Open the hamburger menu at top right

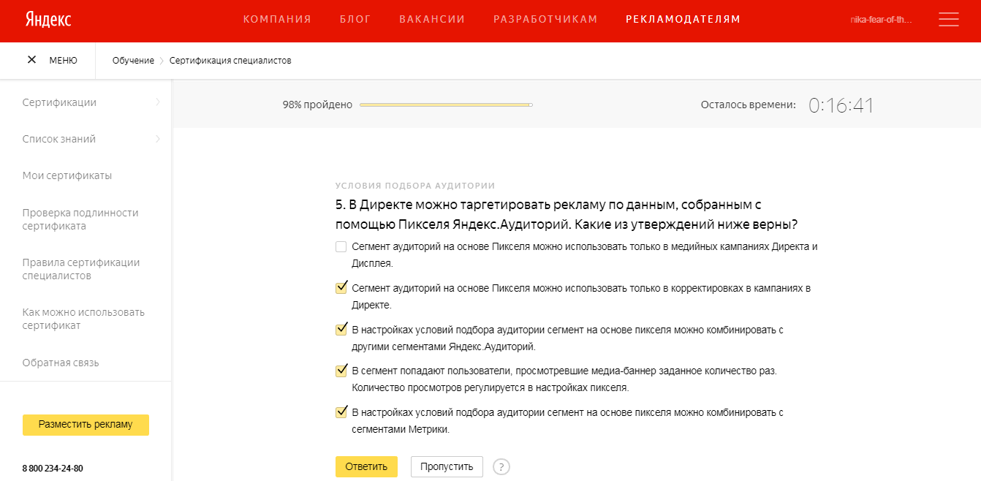coord(948,20)
